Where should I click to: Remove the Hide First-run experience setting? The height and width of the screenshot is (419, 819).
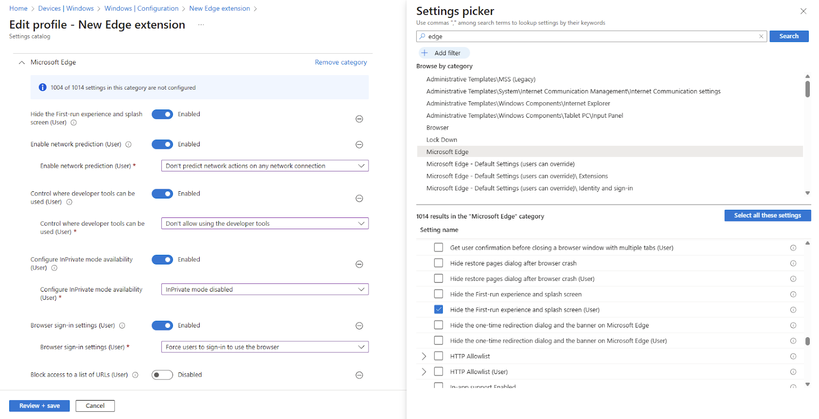pos(359,119)
